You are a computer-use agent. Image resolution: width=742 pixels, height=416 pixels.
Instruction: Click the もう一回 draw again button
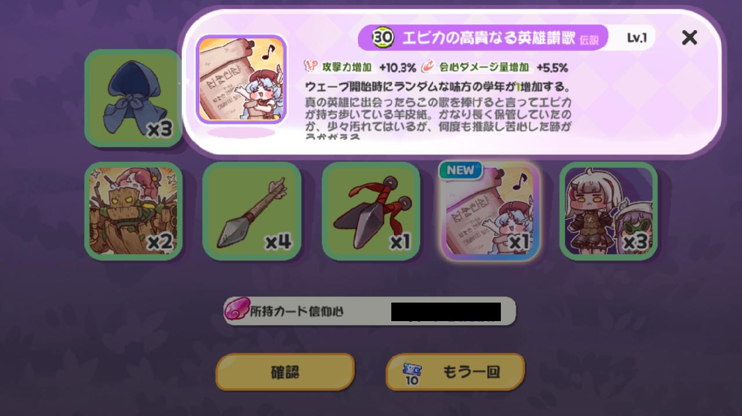455,372
